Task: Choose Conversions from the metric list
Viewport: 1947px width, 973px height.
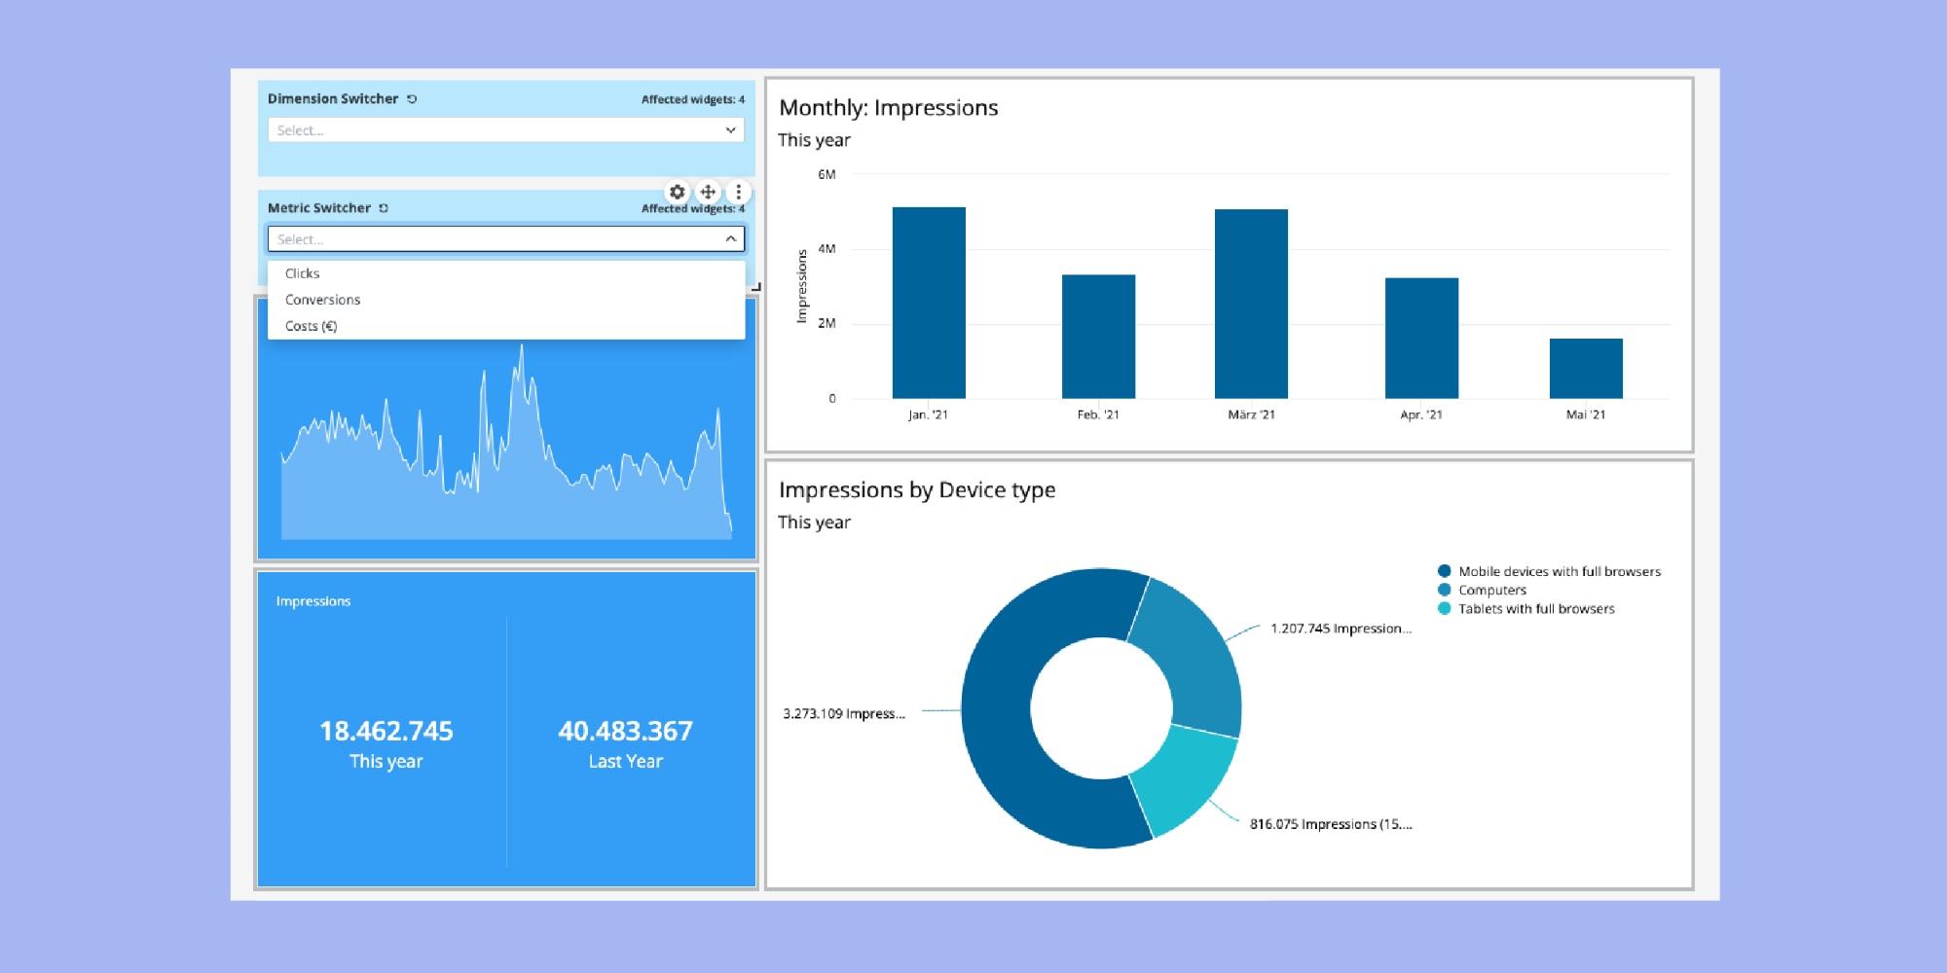Action: (322, 300)
